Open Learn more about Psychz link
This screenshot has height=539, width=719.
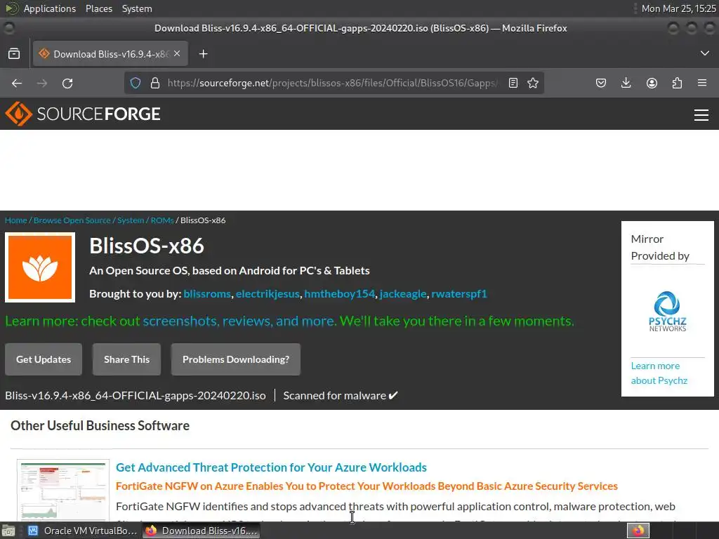click(659, 373)
